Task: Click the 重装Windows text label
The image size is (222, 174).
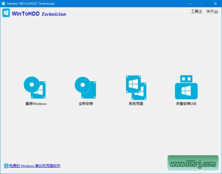Action: tap(35, 104)
